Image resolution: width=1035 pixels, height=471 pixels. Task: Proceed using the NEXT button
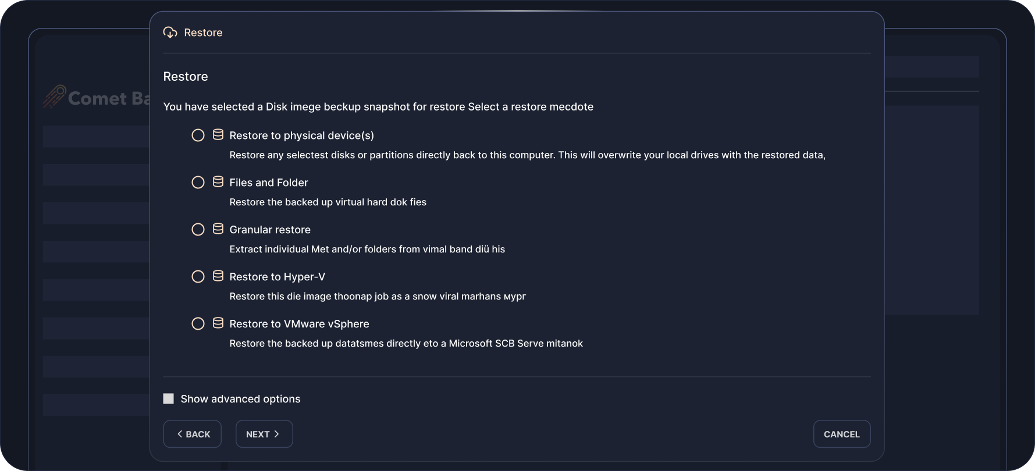264,434
